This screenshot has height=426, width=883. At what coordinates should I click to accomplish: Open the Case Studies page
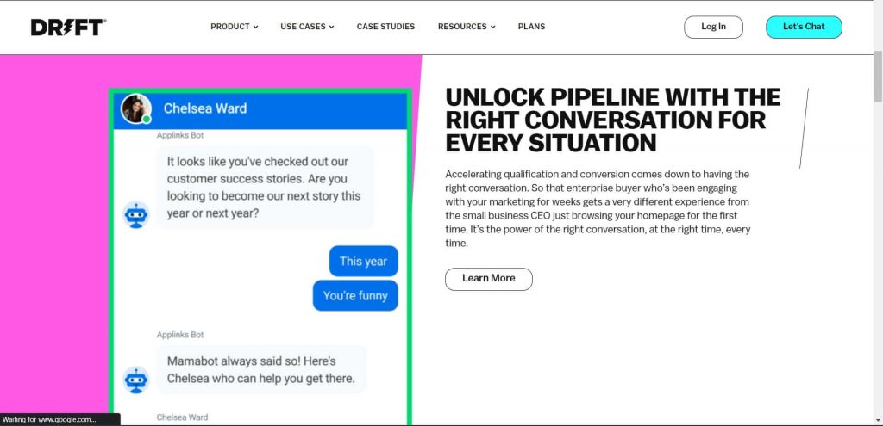pyautogui.click(x=385, y=27)
